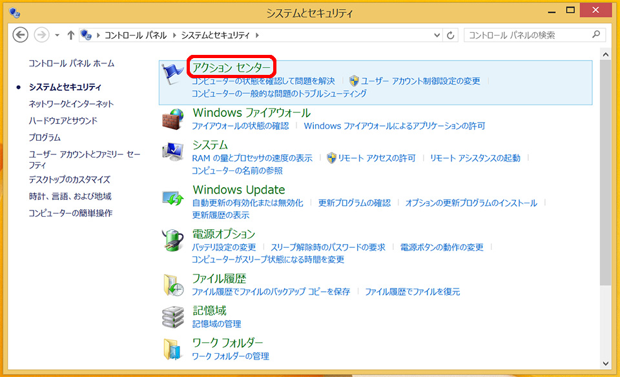
Task: Expand chevron after コントロール パネル breadcrumb
Action: pyautogui.click(x=174, y=35)
